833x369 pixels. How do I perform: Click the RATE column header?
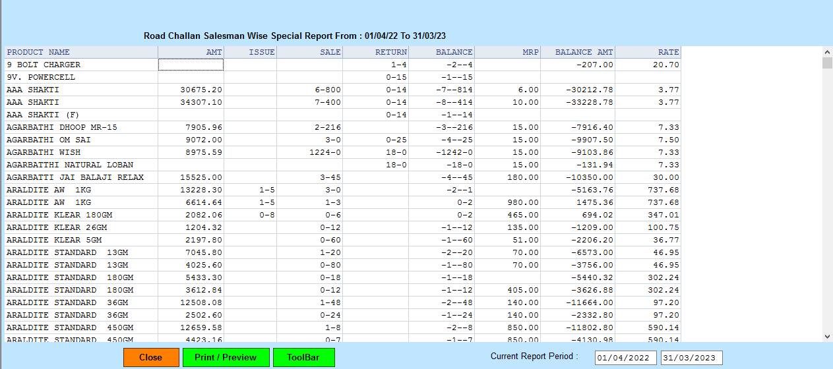tap(648, 52)
